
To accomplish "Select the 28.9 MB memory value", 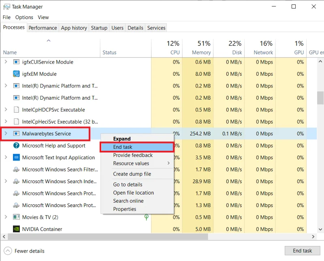I will [x=198, y=182].
